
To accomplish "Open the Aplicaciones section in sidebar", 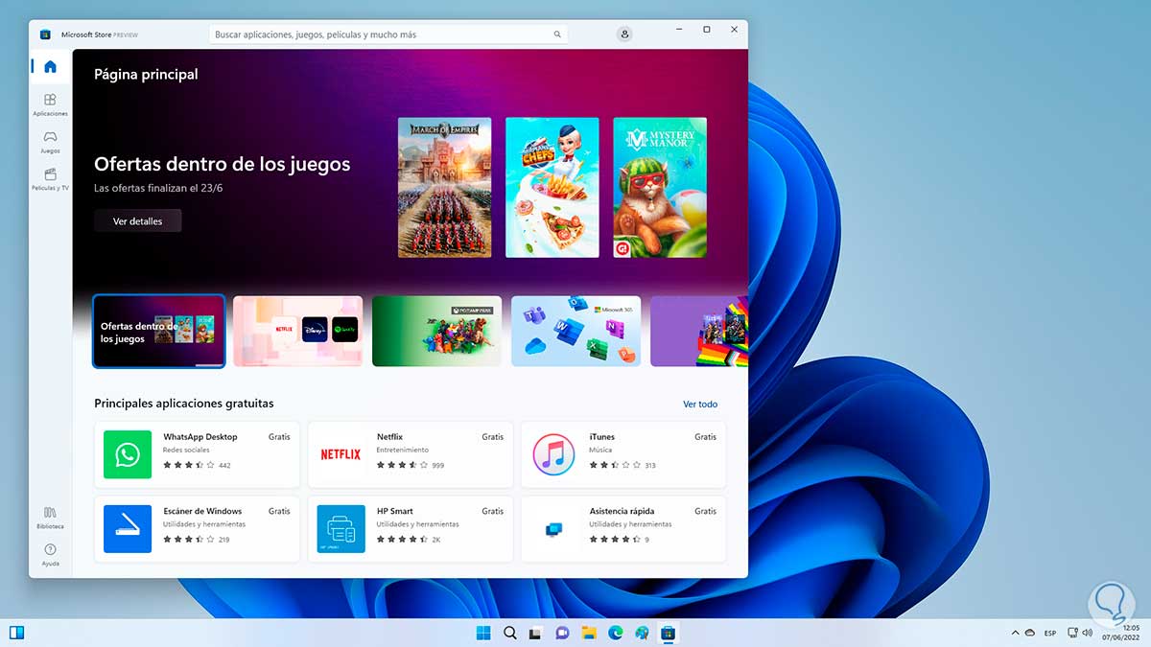I will point(50,104).
